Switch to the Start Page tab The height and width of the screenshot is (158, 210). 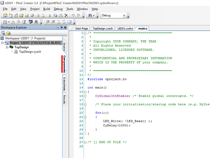(81, 29)
